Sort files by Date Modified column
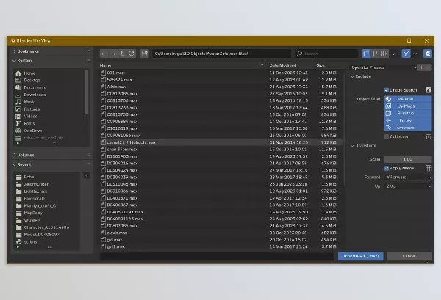This screenshot has height=300, width=441. pyautogui.click(x=290, y=65)
